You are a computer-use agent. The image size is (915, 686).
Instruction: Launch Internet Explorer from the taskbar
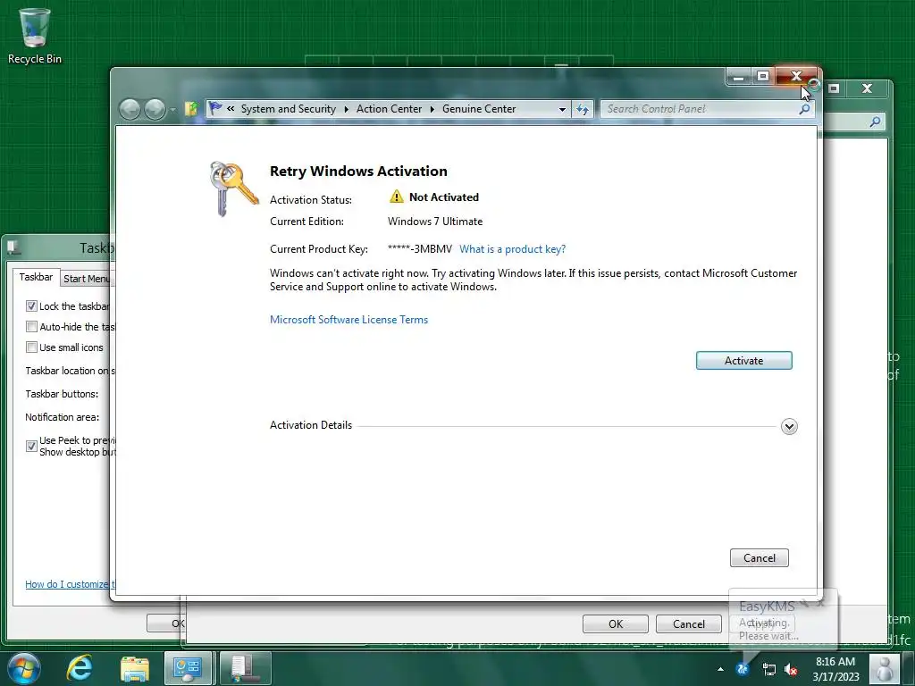point(79,668)
